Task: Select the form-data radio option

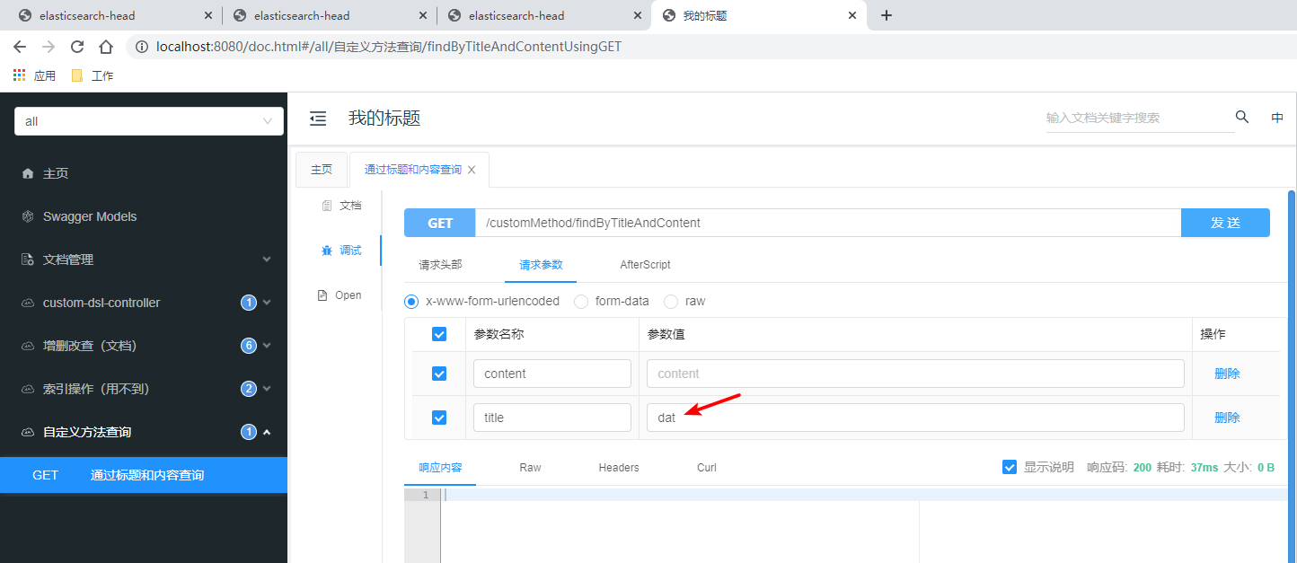Action: (581, 301)
